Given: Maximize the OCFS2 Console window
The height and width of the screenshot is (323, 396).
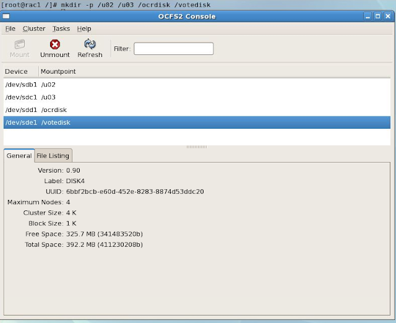Looking at the screenshot, I should (x=378, y=17).
